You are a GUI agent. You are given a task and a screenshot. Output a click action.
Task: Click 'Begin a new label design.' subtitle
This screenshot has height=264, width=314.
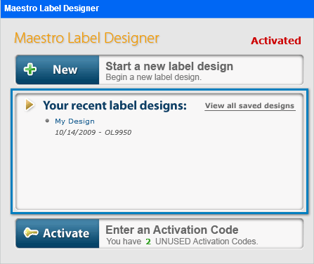point(154,77)
